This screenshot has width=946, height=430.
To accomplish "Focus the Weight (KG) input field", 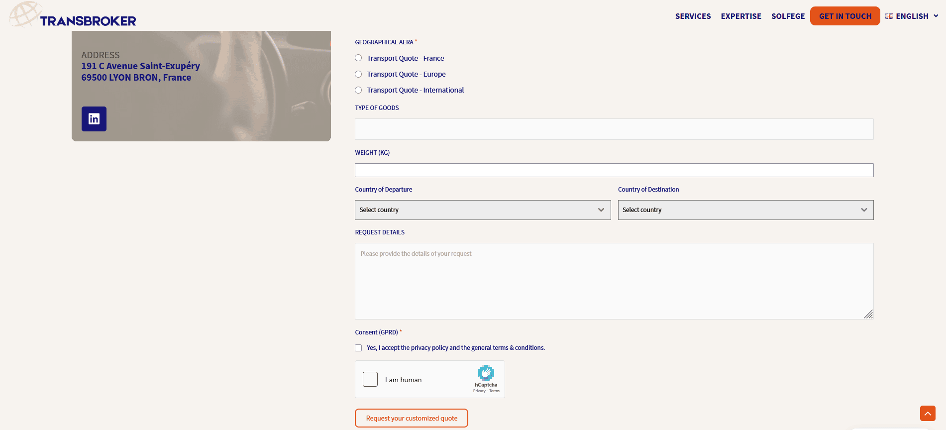I will point(614,170).
